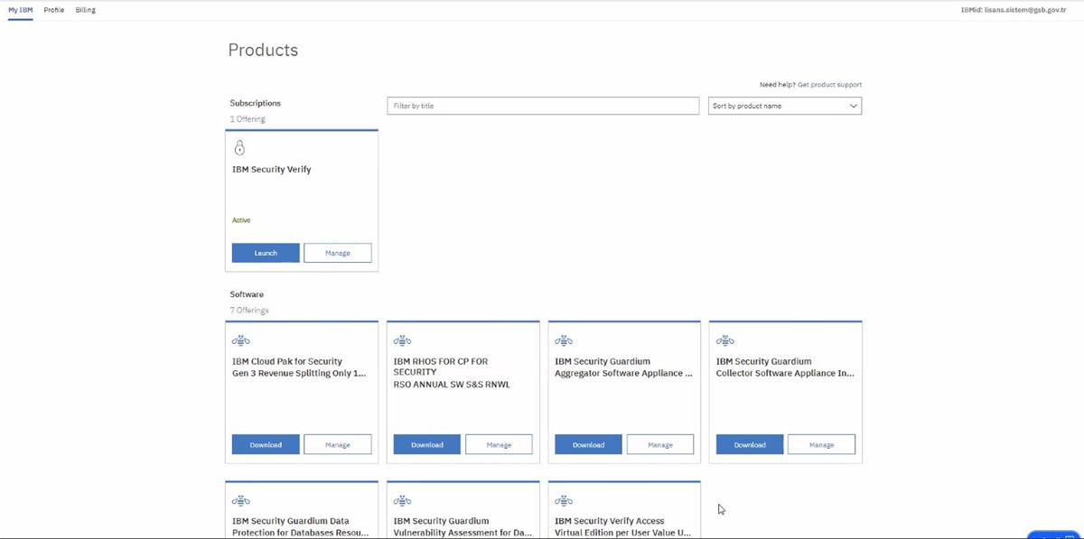The image size is (1084, 539).
Task: Switch to the Profile tab
Action: [x=53, y=10]
